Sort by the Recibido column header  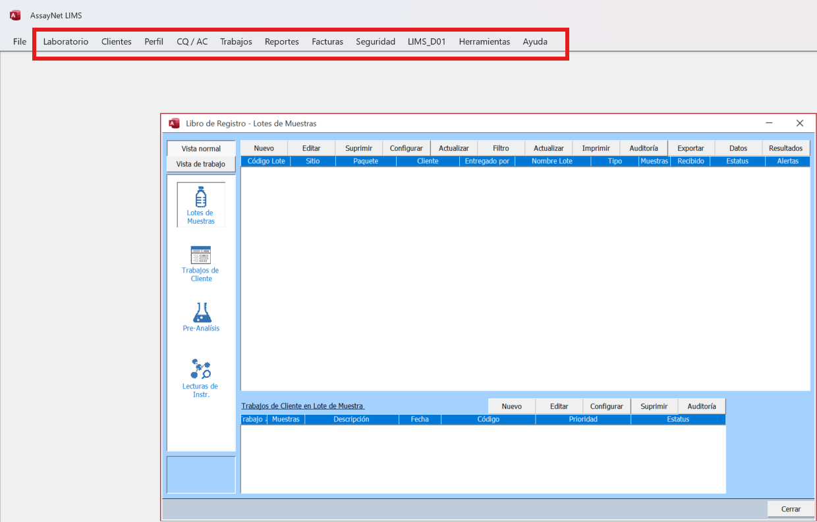coord(690,161)
